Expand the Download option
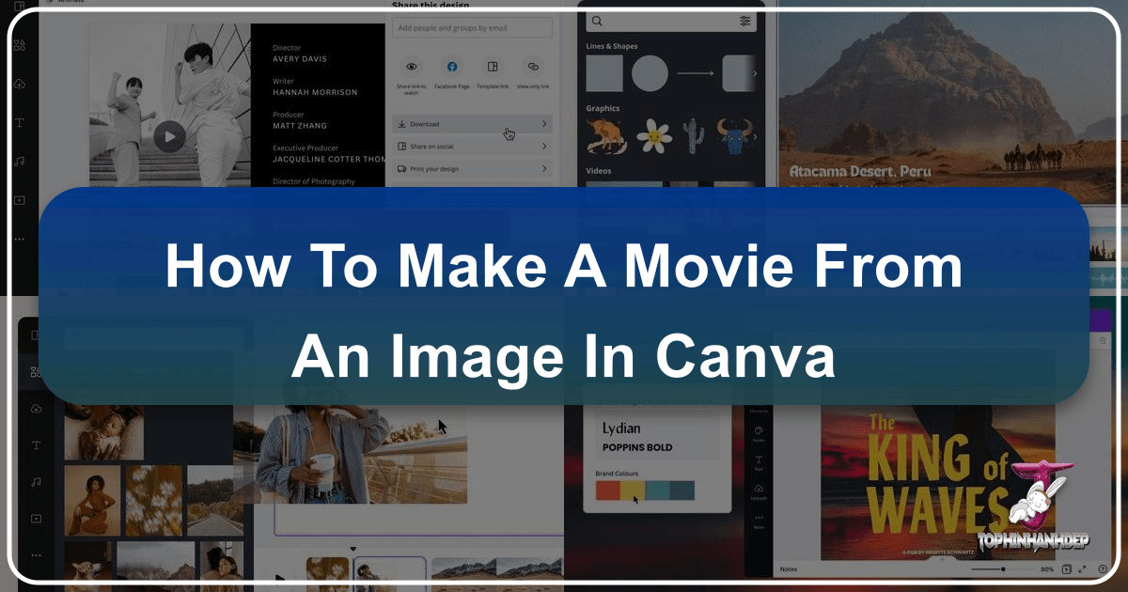Screen dimensions: 1128x592 pos(471,124)
